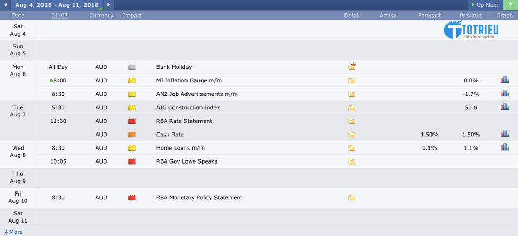Click the 21:03 time setting link
Viewport: 518px width, 236px height.
point(60,16)
